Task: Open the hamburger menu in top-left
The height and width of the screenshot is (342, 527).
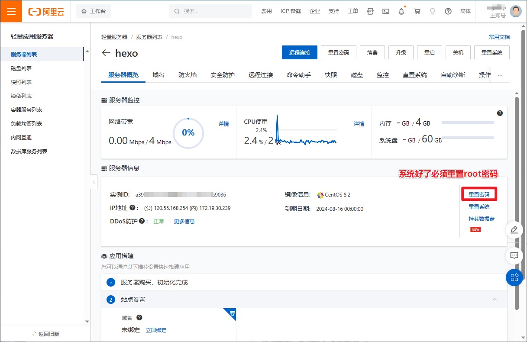Action: pos(11,11)
